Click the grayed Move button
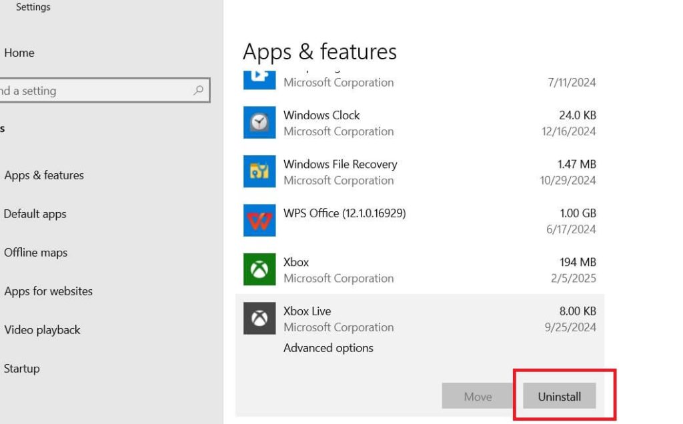 coord(478,396)
